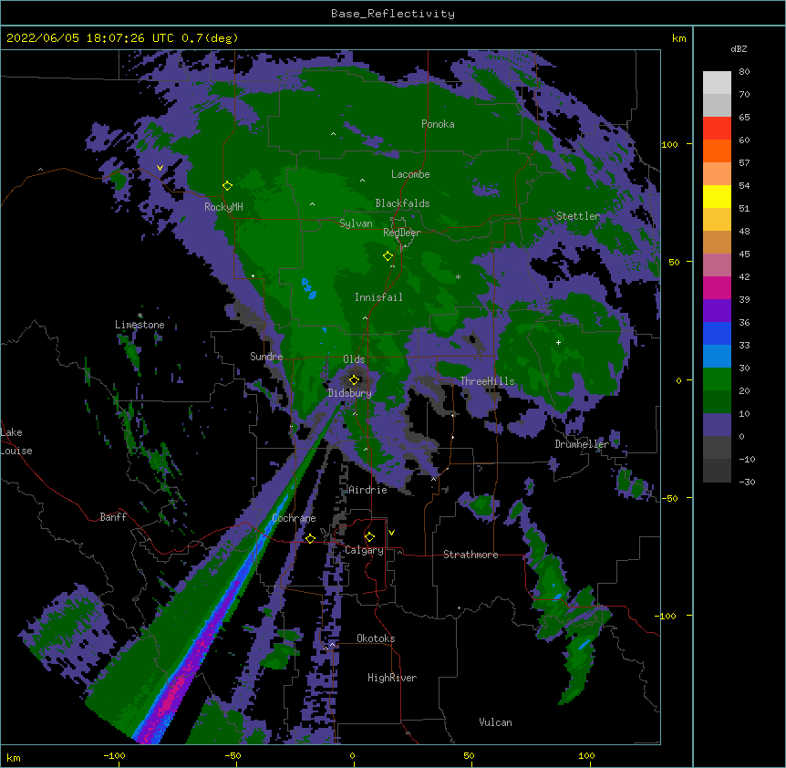Click the Sylvan label

coord(356,223)
